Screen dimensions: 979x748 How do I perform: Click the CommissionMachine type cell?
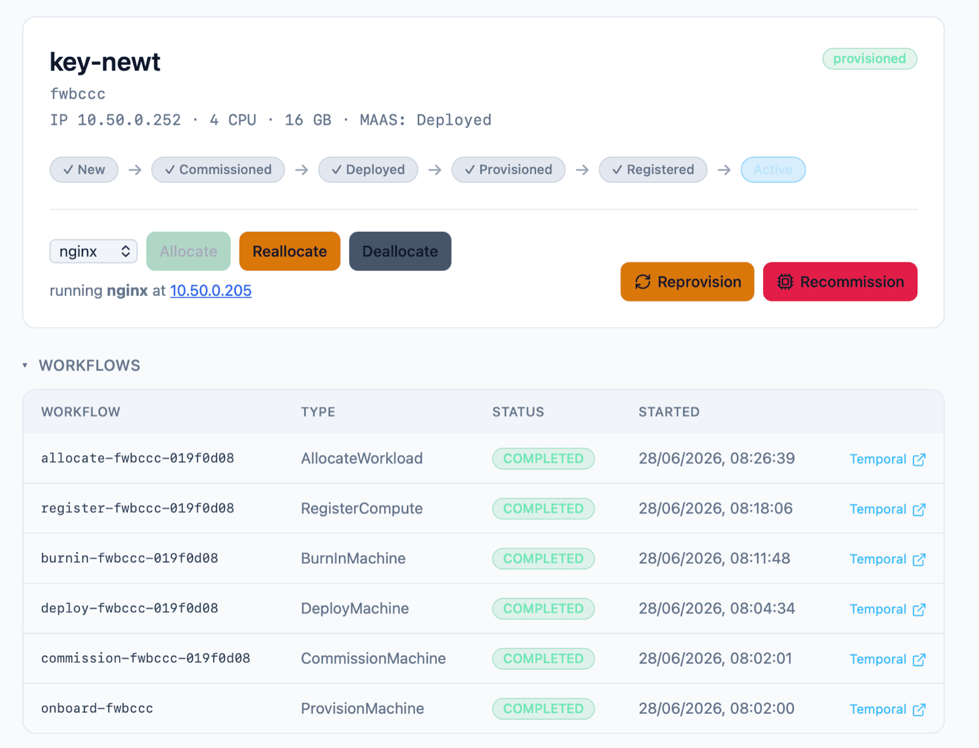pos(373,659)
